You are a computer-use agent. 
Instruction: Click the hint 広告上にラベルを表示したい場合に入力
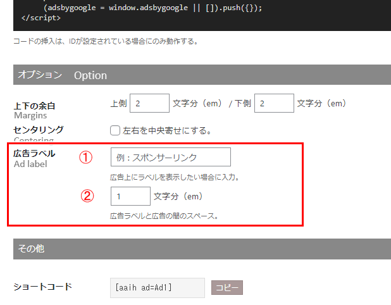(175, 177)
